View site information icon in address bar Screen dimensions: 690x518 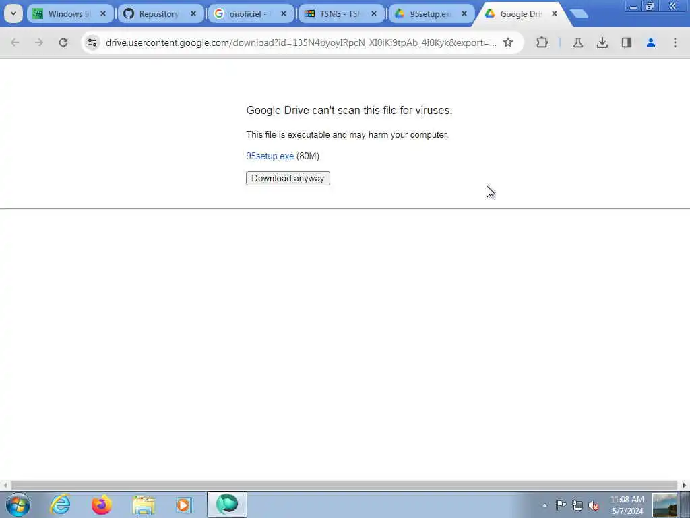click(92, 42)
